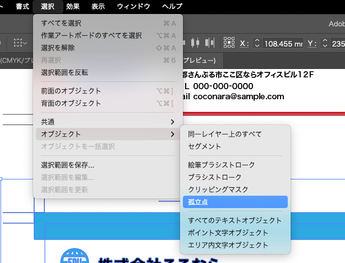Screen dimensions: 345x263
Task: Click the X position input field
Action: click(283, 44)
